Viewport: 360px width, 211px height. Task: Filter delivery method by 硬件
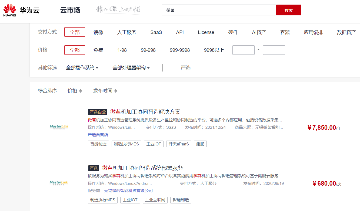[233, 32]
